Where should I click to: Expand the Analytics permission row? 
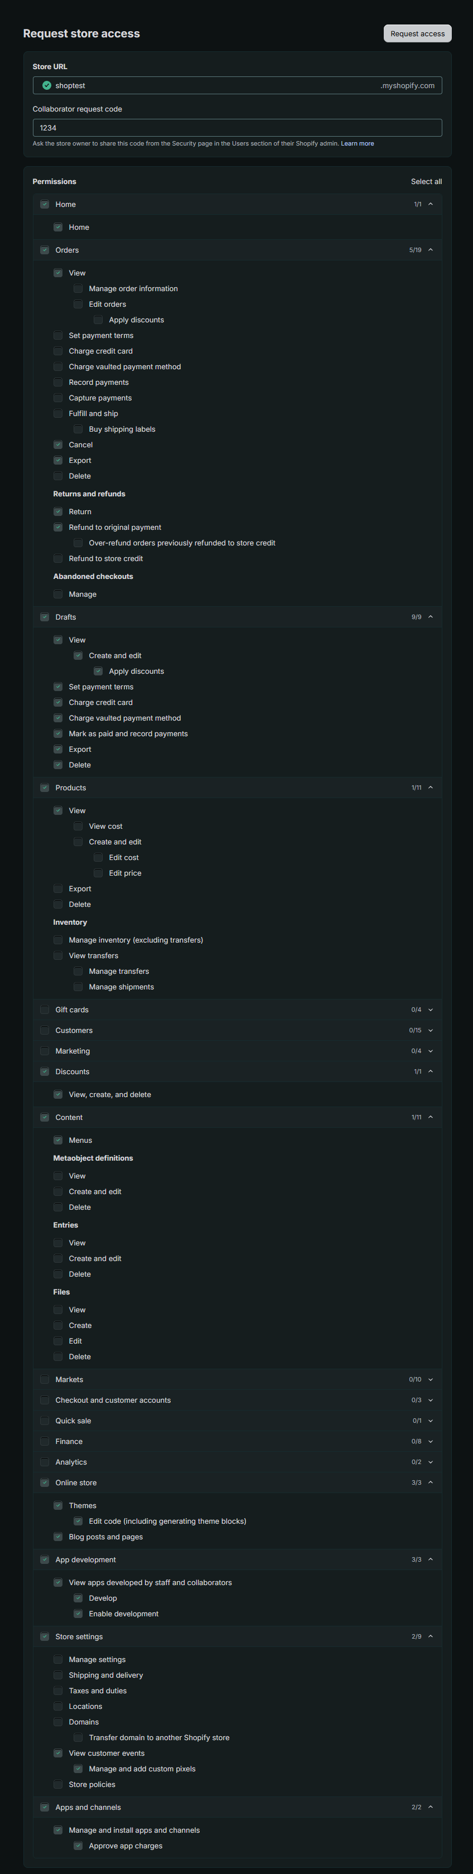(x=237, y=1461)
